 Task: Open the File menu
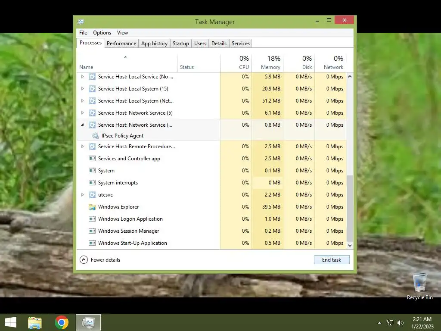pos(83,33)
